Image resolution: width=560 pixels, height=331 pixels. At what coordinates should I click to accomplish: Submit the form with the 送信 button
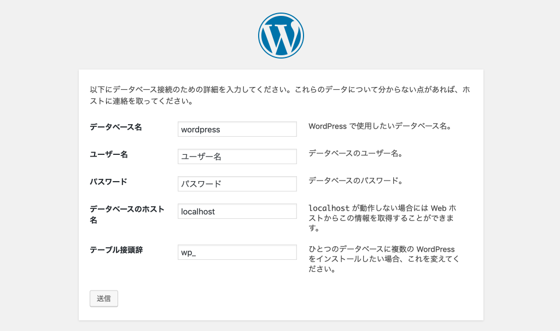pos(104,299)
